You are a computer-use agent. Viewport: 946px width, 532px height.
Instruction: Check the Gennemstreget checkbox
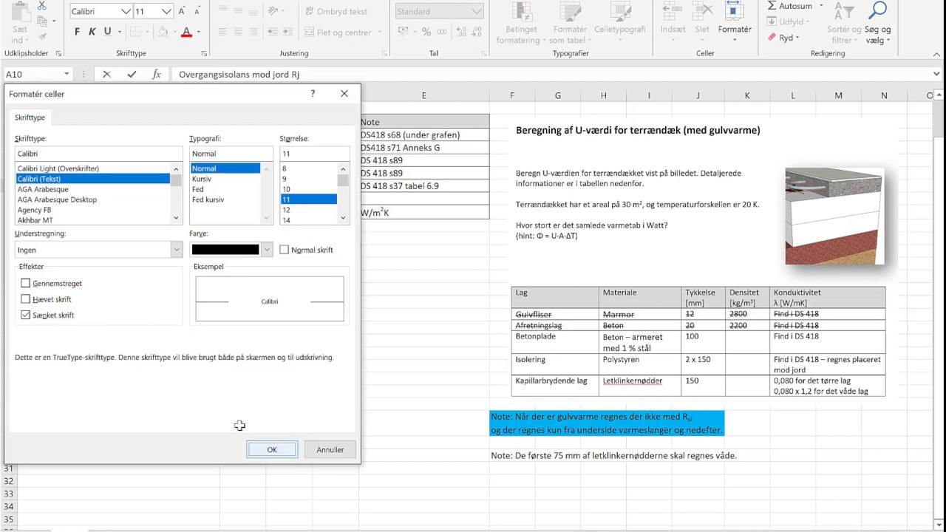pos(26,283)
